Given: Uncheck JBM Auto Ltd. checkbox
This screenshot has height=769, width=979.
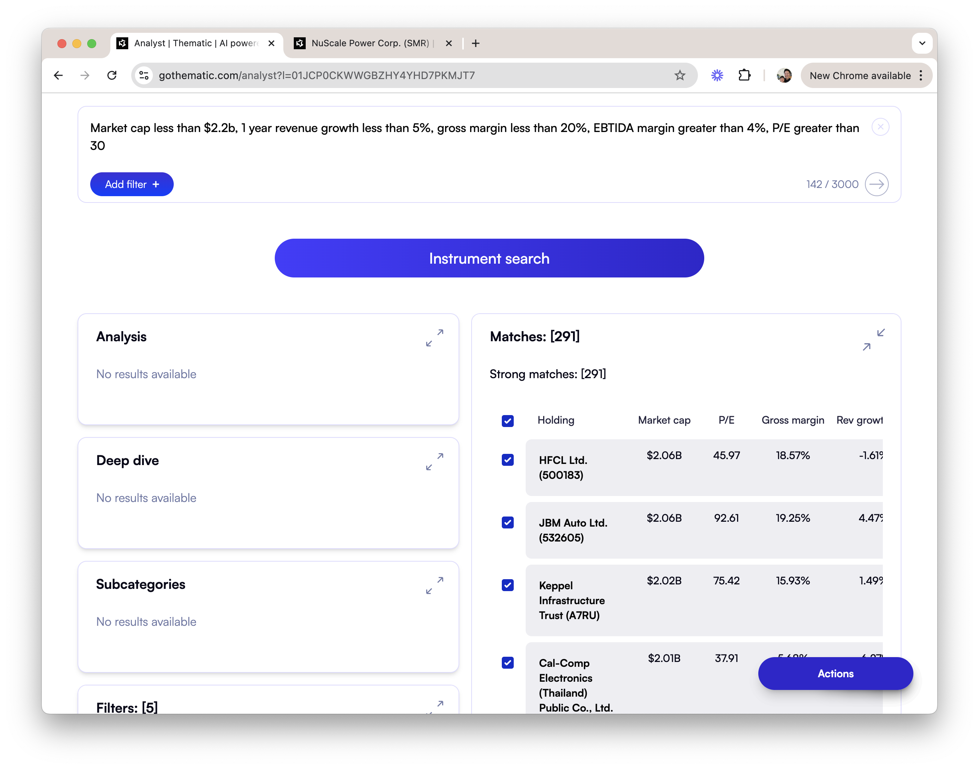Looking at the screenshot, I should coord(508,522).
